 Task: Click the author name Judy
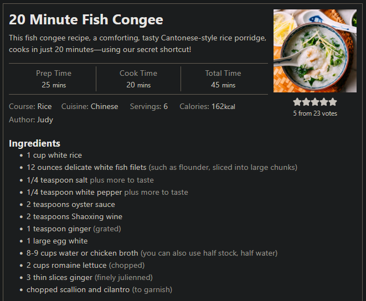[45, 120]
